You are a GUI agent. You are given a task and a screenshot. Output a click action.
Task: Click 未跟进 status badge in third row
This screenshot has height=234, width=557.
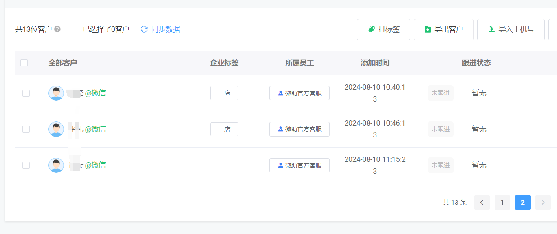pos(440,165)
